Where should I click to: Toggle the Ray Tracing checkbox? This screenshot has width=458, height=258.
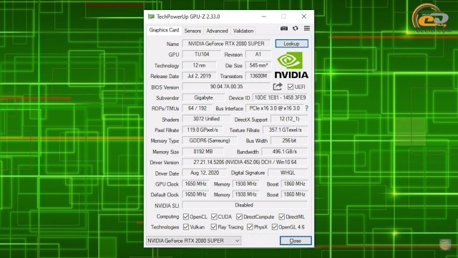click(214, 227)
